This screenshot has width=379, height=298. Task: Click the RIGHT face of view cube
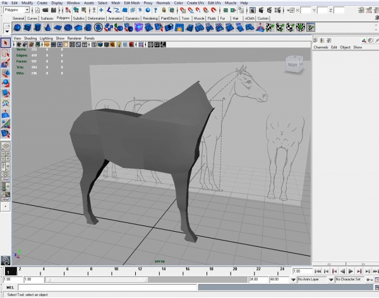(292, 65)
